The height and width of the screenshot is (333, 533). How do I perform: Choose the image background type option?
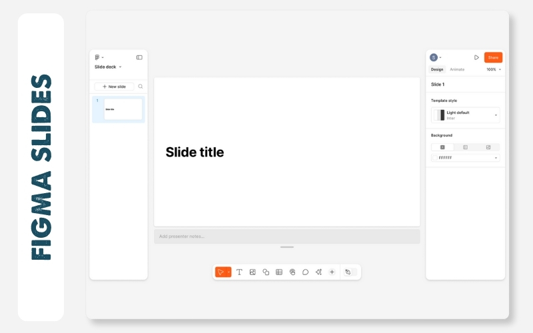click(x=488, y=147)
